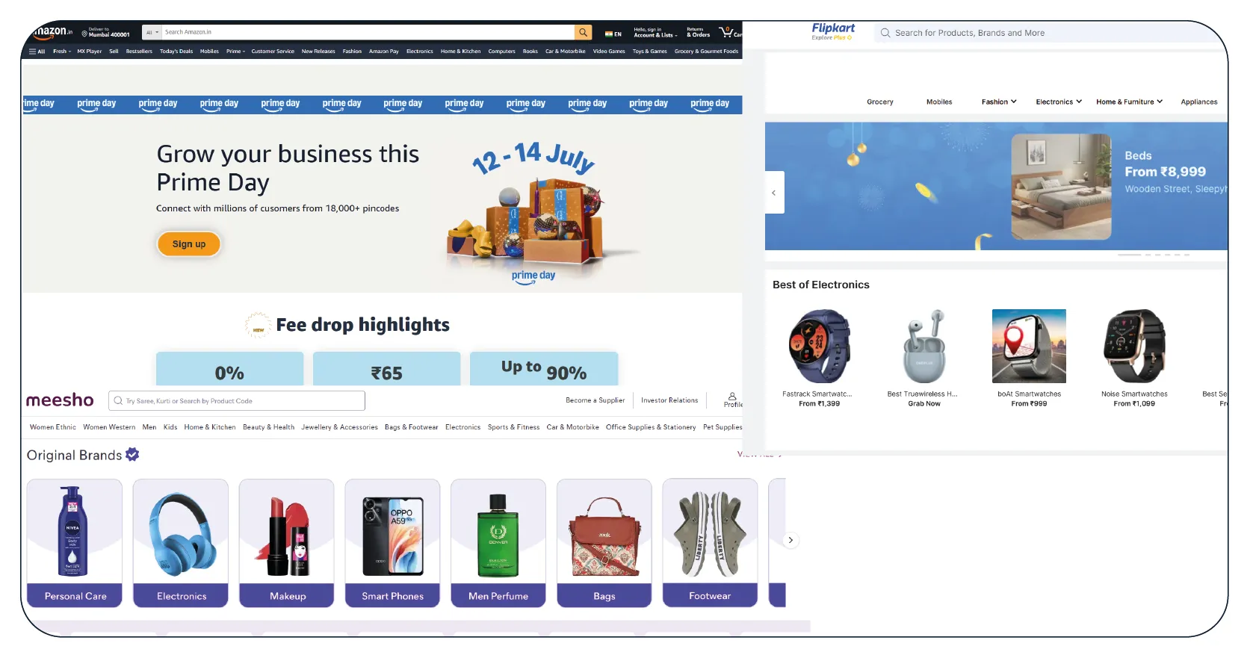Select Women Ethnic in Meesho menu
The width and height of the screenshot is (1250, 658).
53,427
